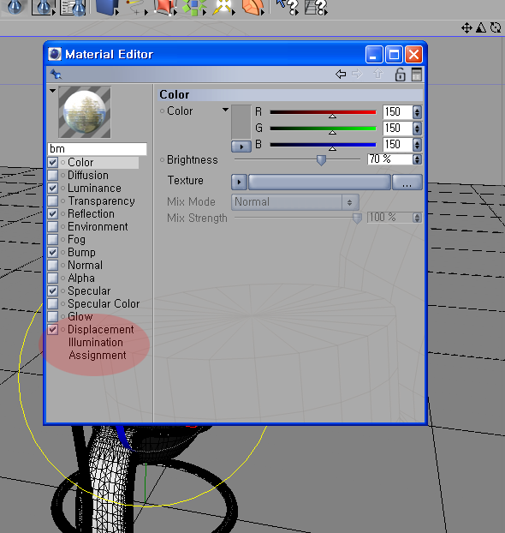Click the Brightness slider handle
The image size is (505, 533).
point(321,159)
